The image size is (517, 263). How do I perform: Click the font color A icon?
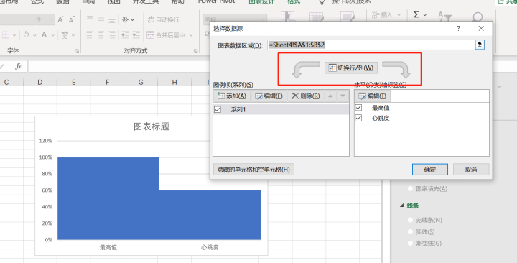[x=45, y=34]
